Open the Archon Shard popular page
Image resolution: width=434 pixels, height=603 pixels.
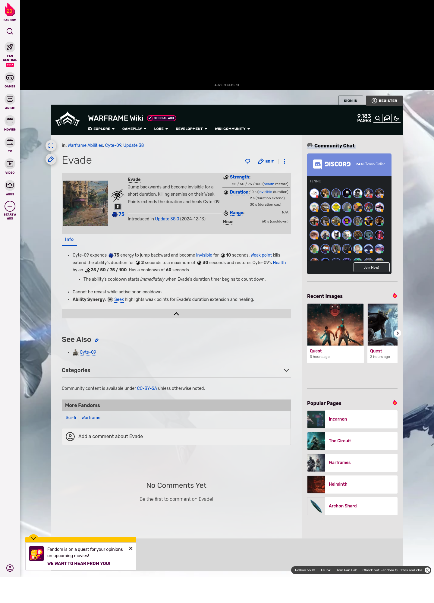click(352, 506)
